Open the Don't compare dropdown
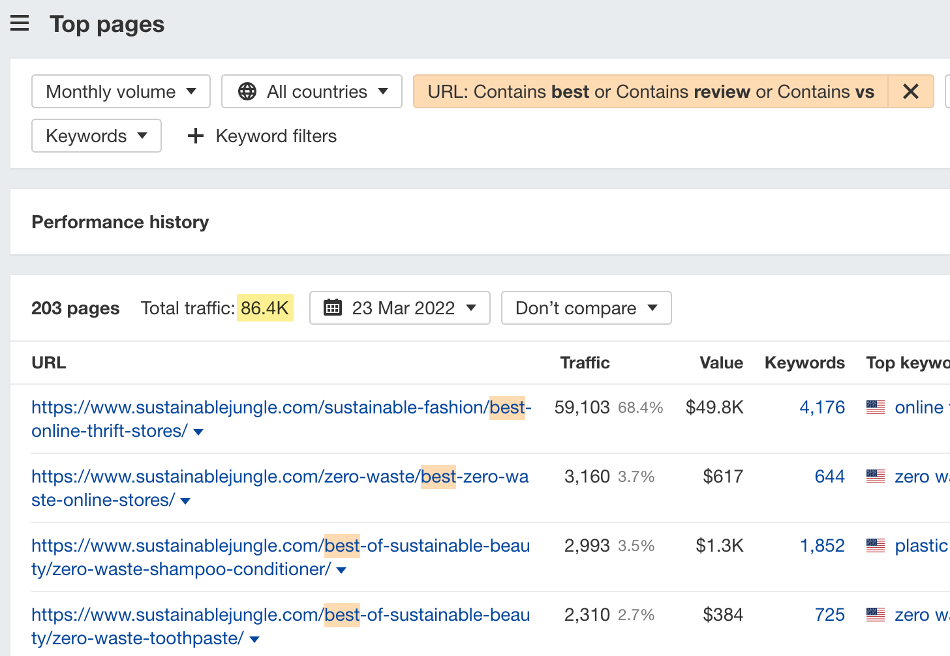Screen dimensions: 950x656 pos(585,307)
